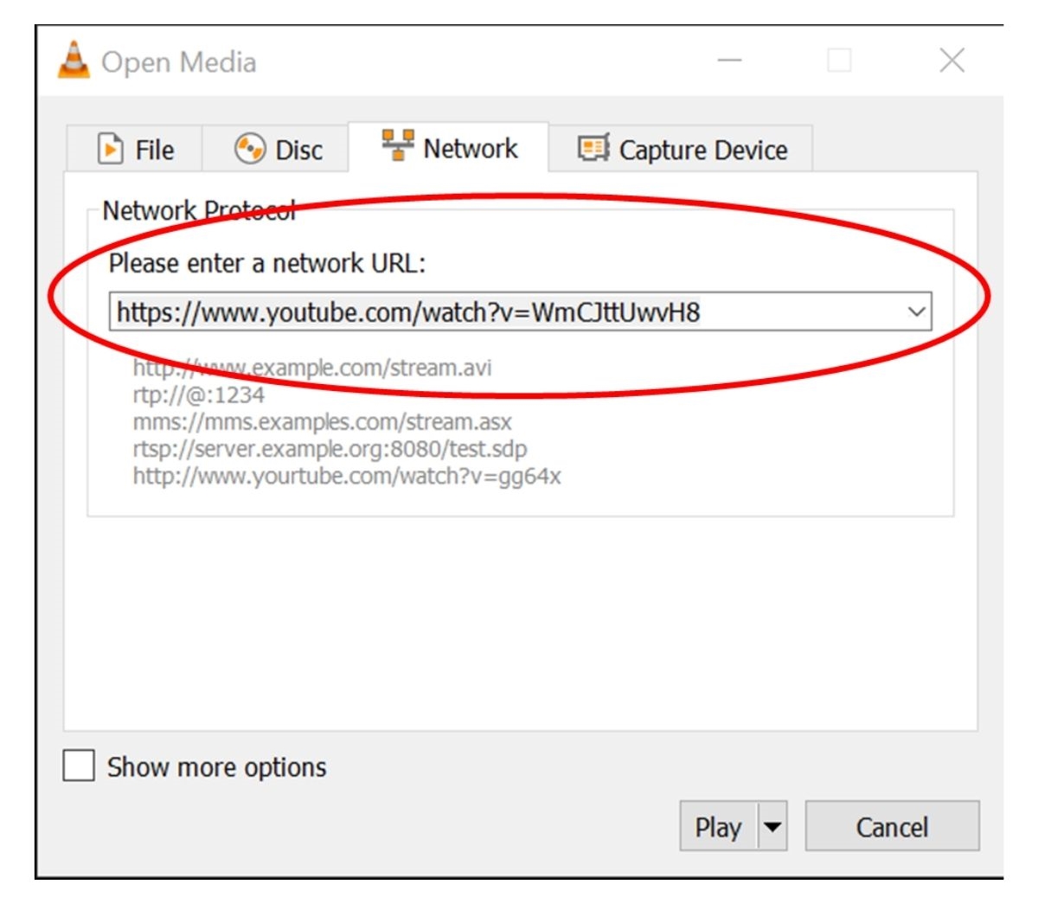Minimize the Open Media dialog
The image size is (1038, 910).
point(730,61)
